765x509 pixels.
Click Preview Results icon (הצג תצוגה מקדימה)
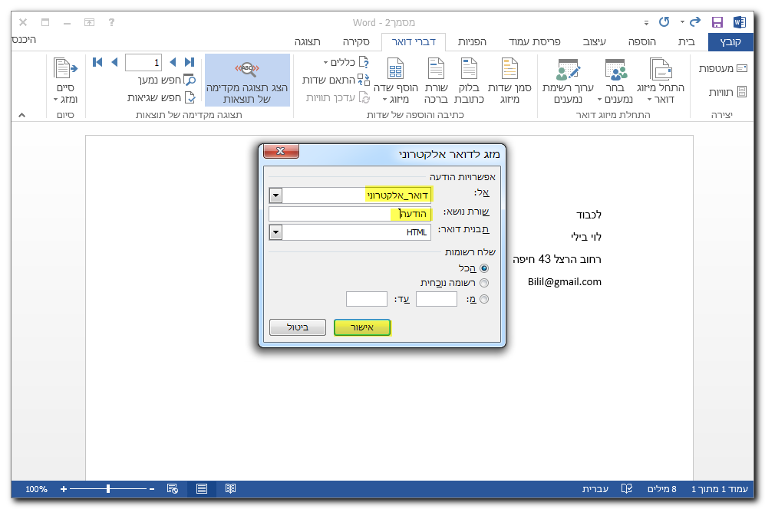pos(247,71)
